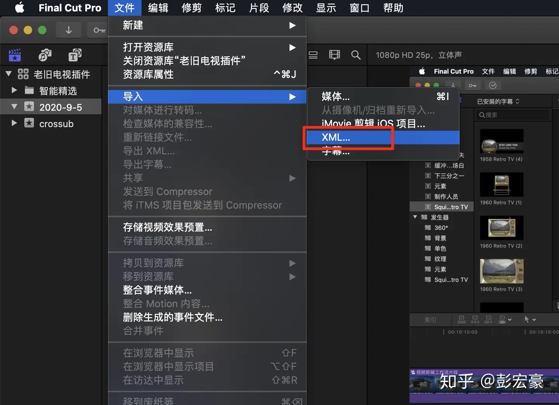Screen dimensions: 559x405
Task: Switch browser to list view icon
Action: [x=313, y=55]
